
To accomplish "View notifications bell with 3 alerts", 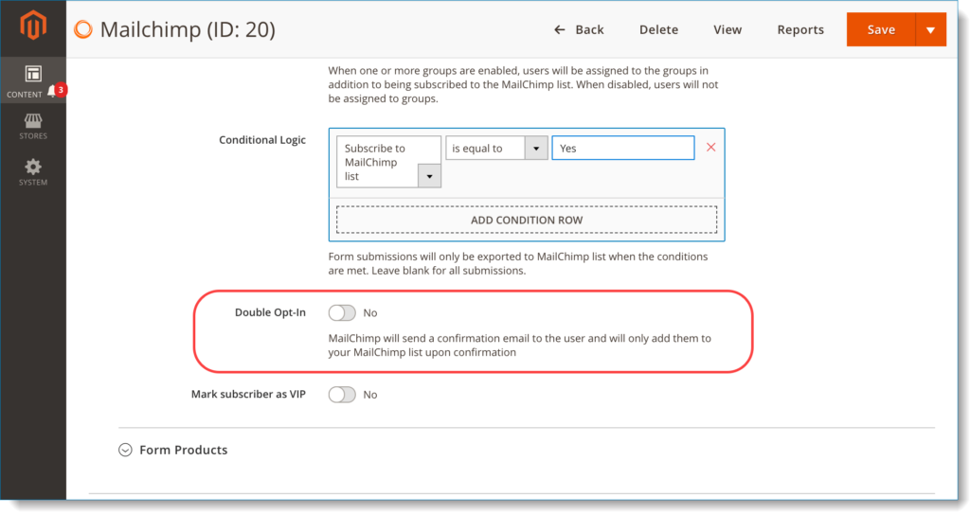I will click(57, 91).
